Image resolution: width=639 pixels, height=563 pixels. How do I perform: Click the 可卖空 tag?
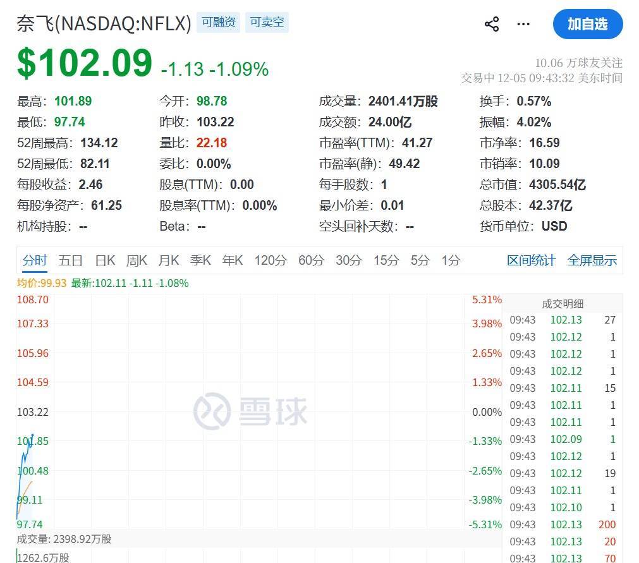pos(267,22)
